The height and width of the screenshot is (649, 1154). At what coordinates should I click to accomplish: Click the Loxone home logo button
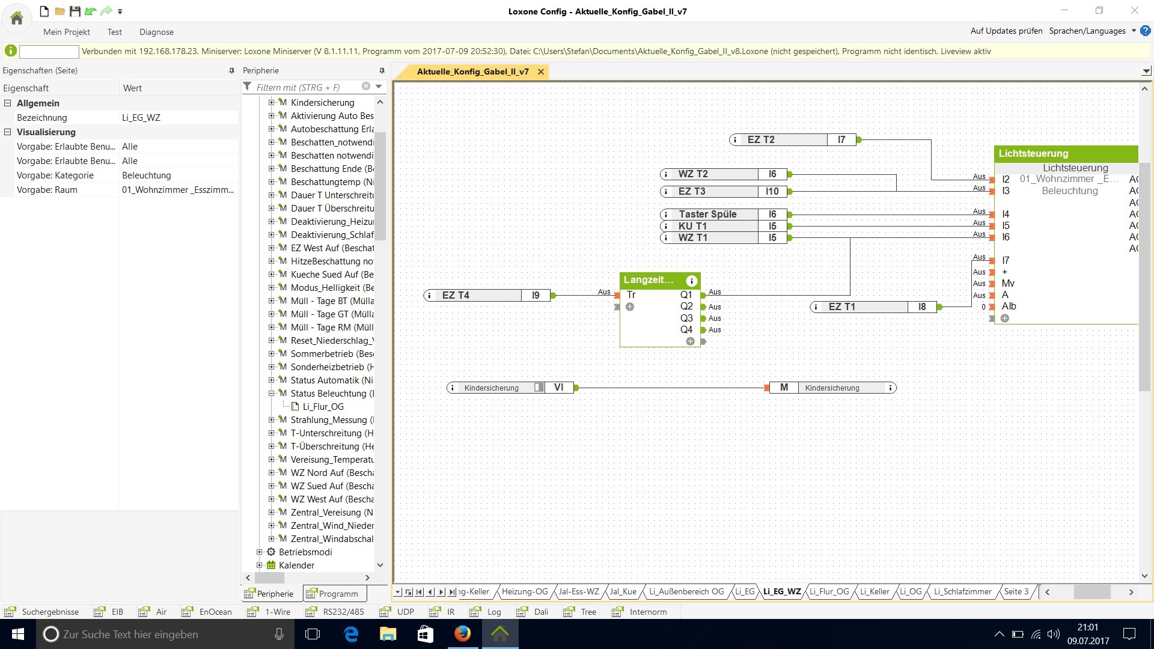click(17, 18)
